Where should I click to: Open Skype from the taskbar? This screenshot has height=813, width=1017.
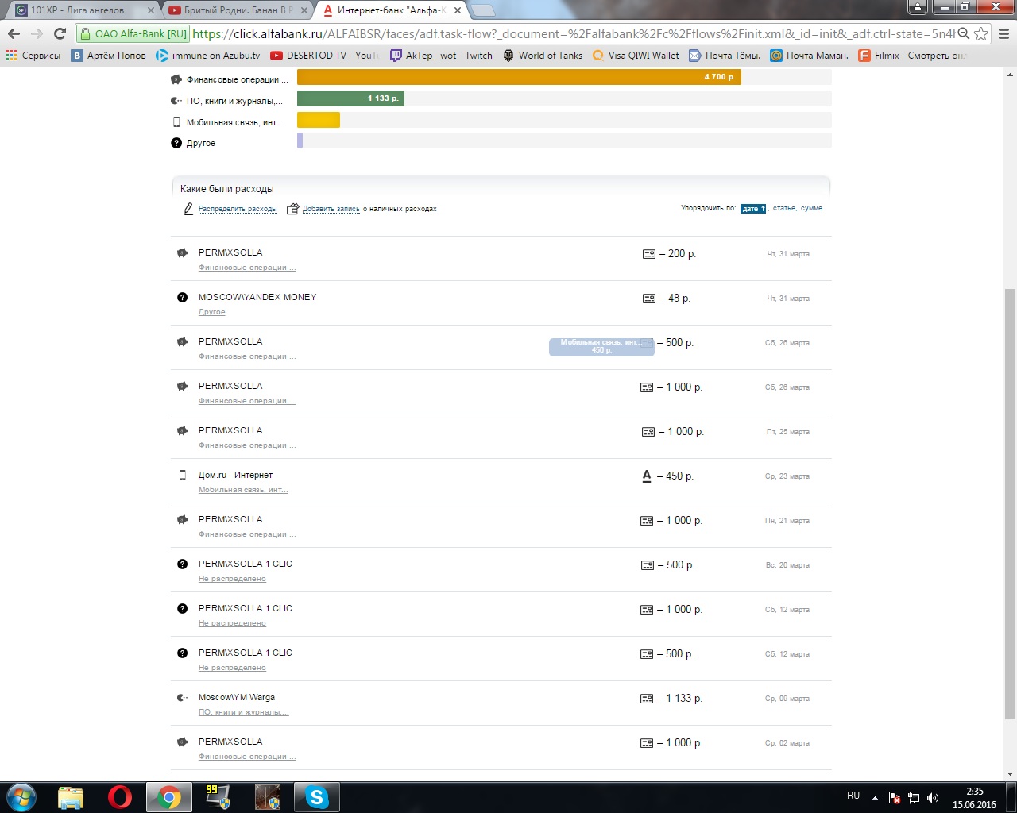pos(316,797)
